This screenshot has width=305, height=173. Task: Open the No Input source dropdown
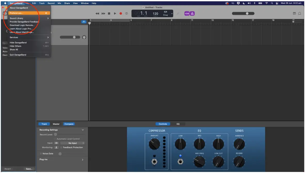pyautogui.click(x=73, y=143)
